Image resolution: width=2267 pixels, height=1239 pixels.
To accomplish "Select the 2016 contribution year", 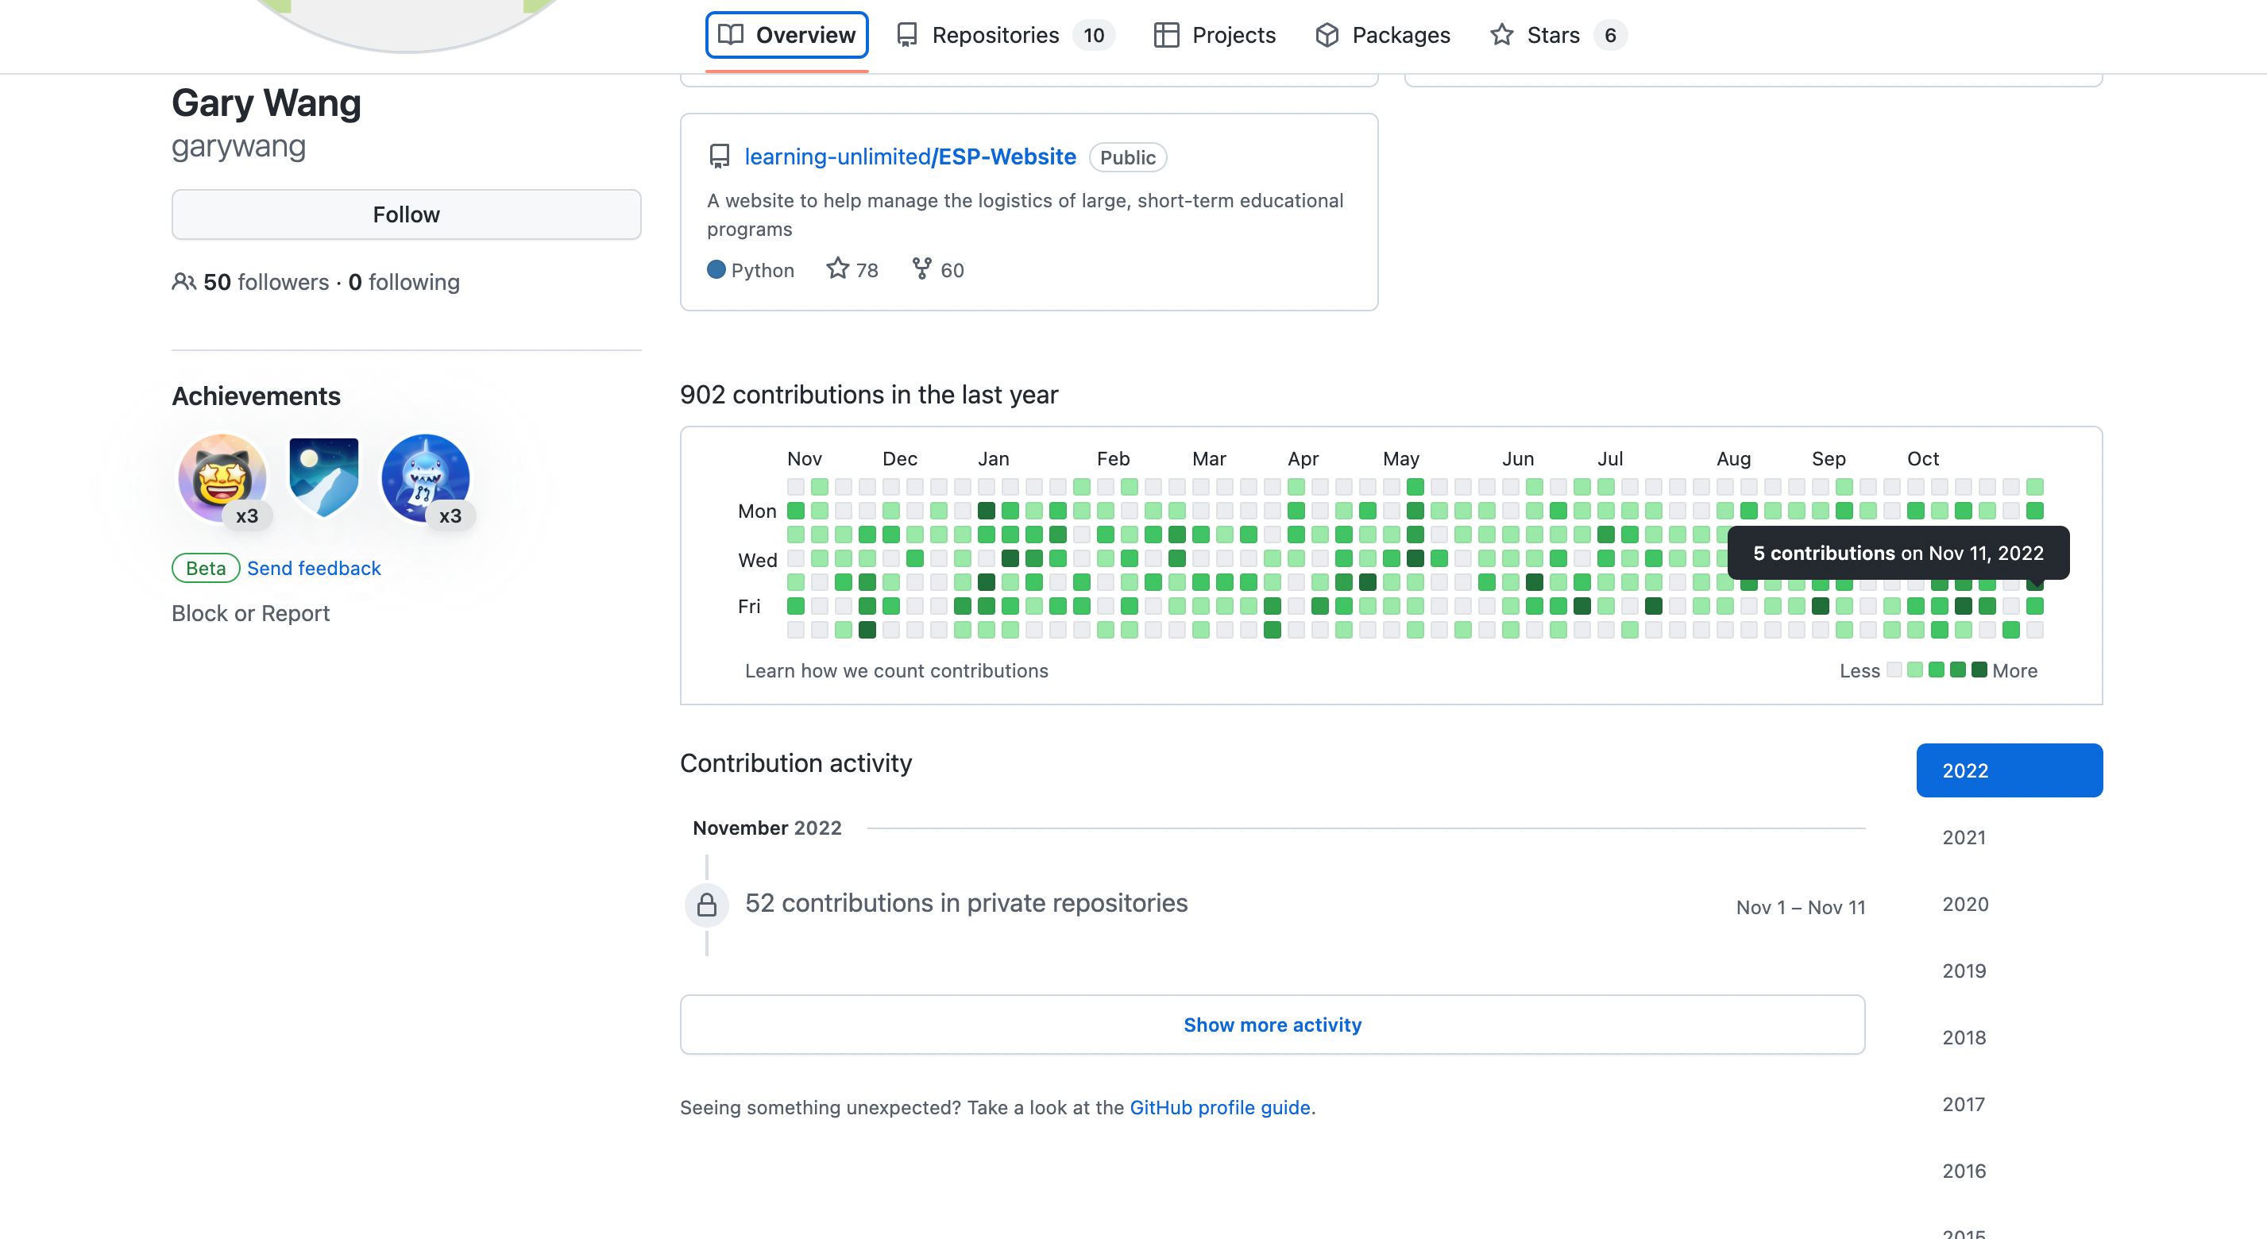I will coord(2010,1171).
